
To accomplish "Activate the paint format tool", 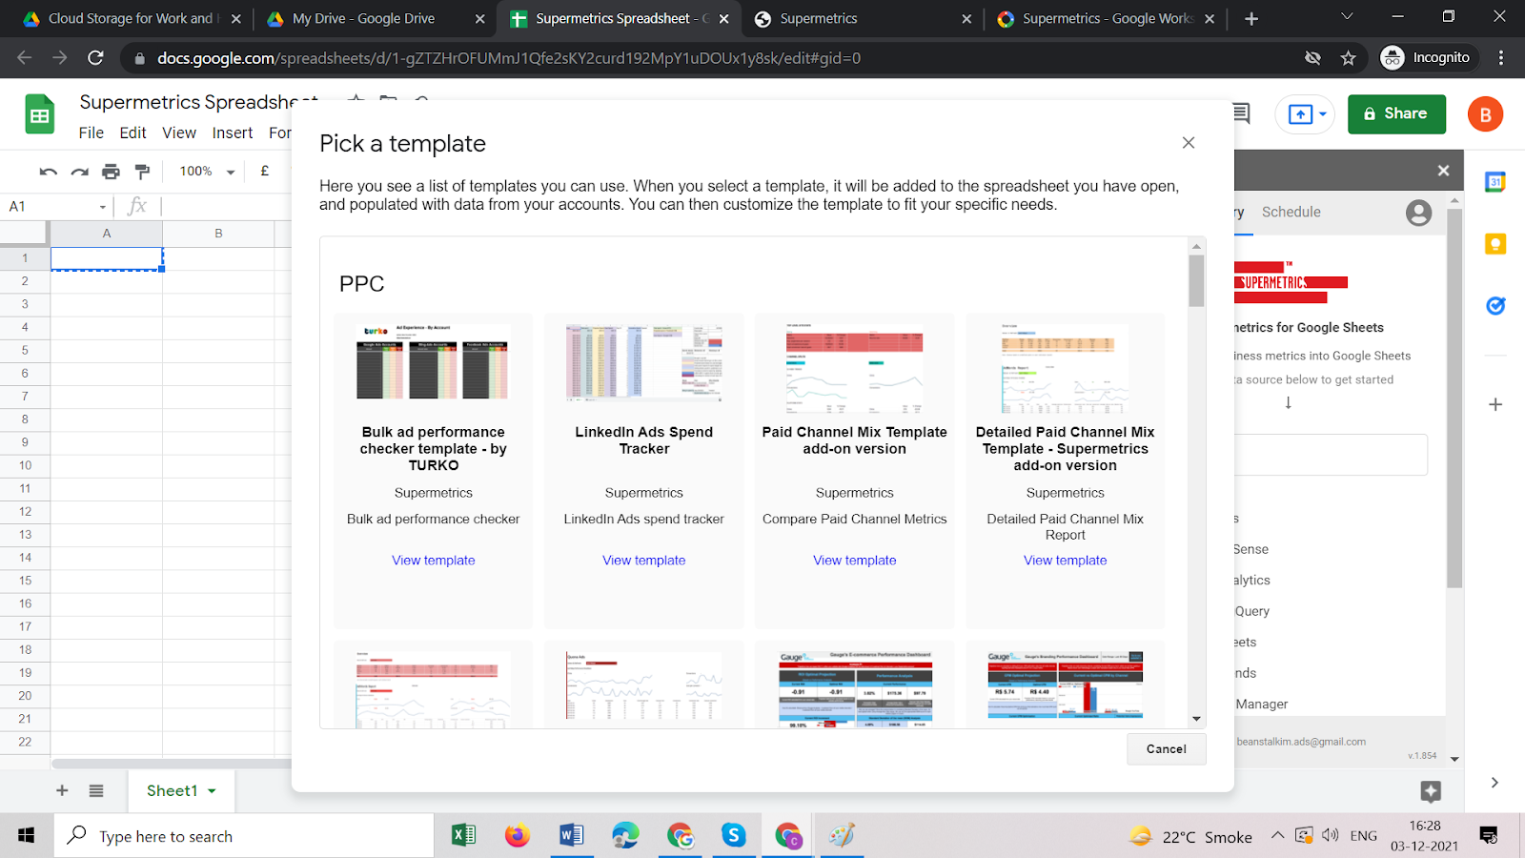I will (x=143, y=172).
